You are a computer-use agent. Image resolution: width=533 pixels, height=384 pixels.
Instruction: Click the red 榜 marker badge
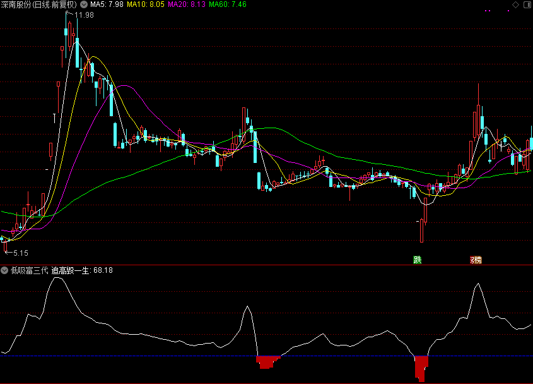(474, 260)
